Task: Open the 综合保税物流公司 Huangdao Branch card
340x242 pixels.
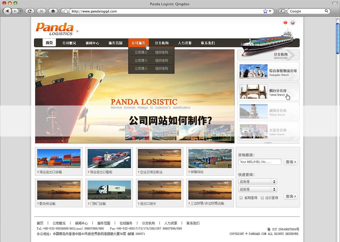Action: [268, 71]
